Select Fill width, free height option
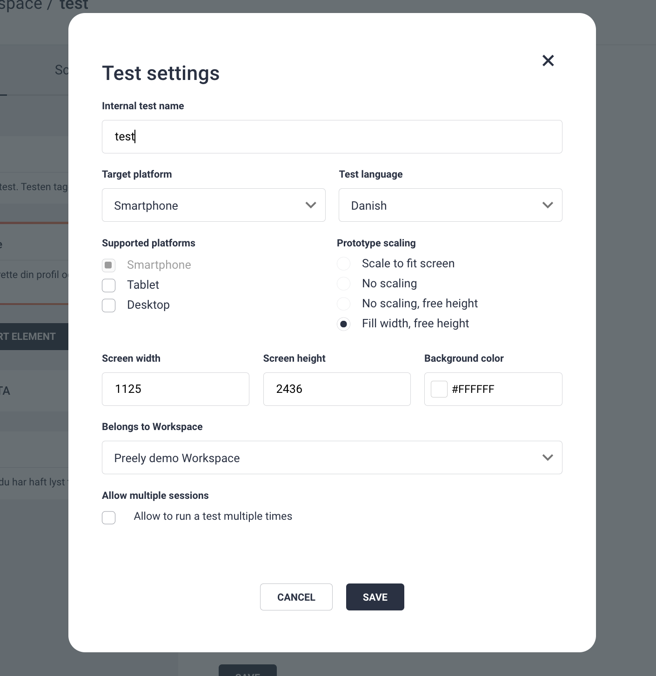Viewport: 656px width, 676px height. pyautogui.click(x=344, y=324)
